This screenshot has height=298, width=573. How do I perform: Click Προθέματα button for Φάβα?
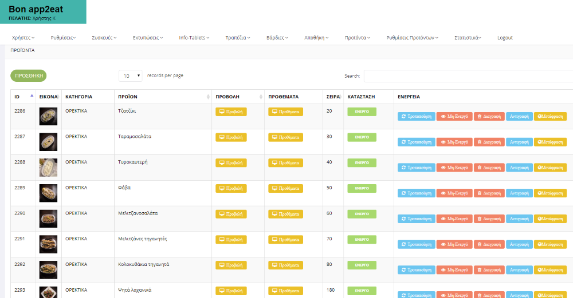tap(285, 188)
